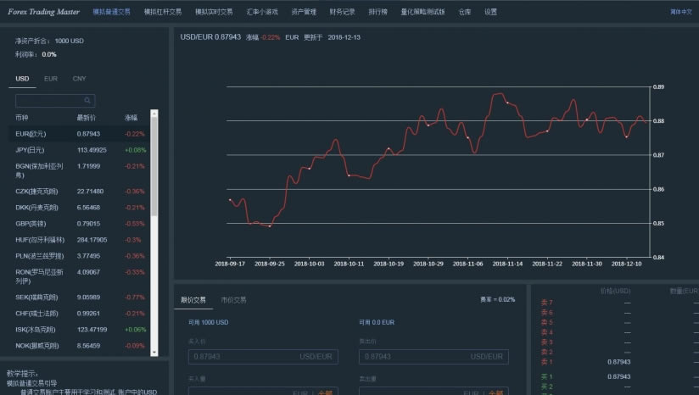Click the Forex Trading Master logo
Image resolution: width=699 pixels, height=395 pixels.
44,12
